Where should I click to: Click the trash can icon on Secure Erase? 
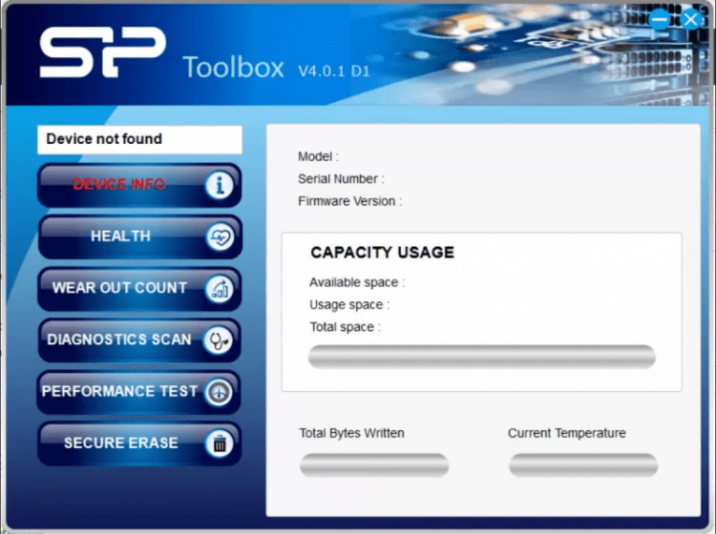tap(220, 443)
